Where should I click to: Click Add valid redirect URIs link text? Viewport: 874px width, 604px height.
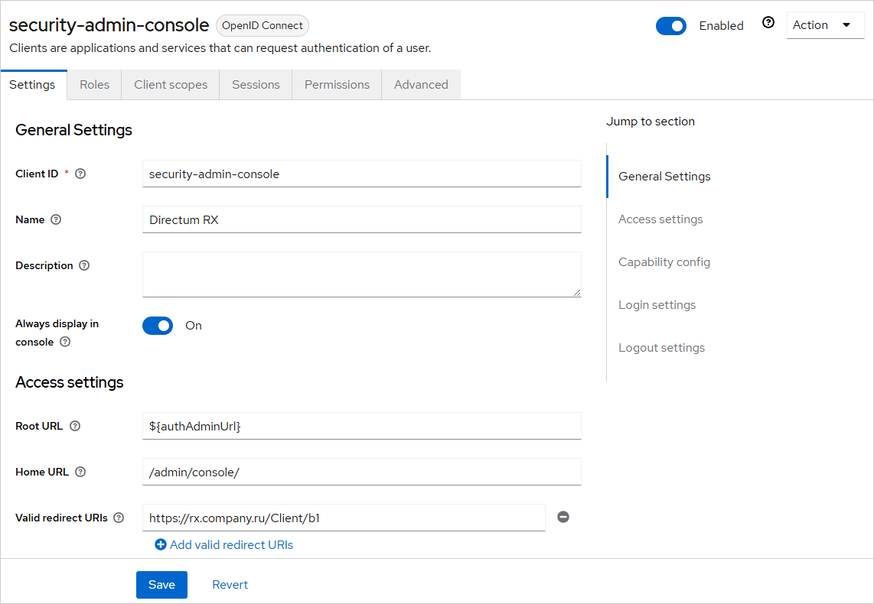pos(231,545)
